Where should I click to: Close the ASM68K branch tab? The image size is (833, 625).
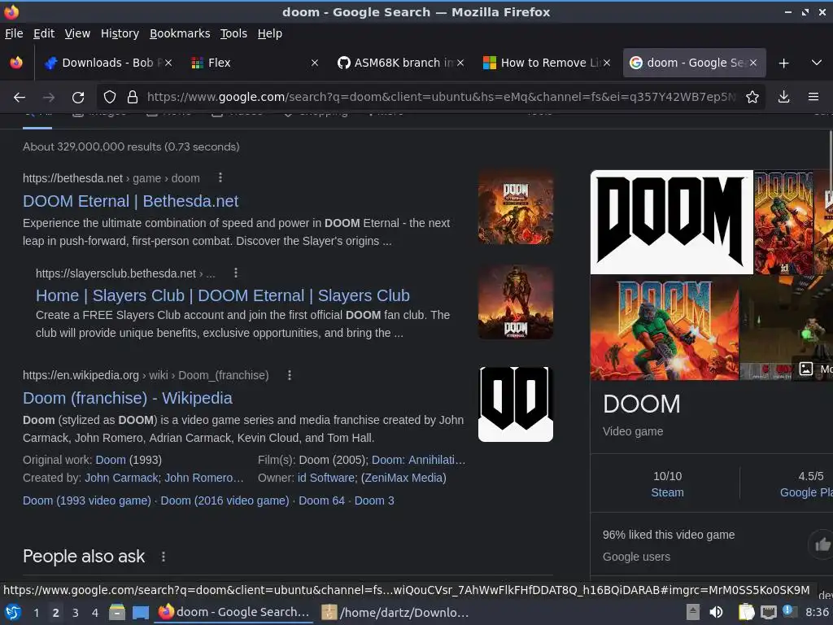460,63
